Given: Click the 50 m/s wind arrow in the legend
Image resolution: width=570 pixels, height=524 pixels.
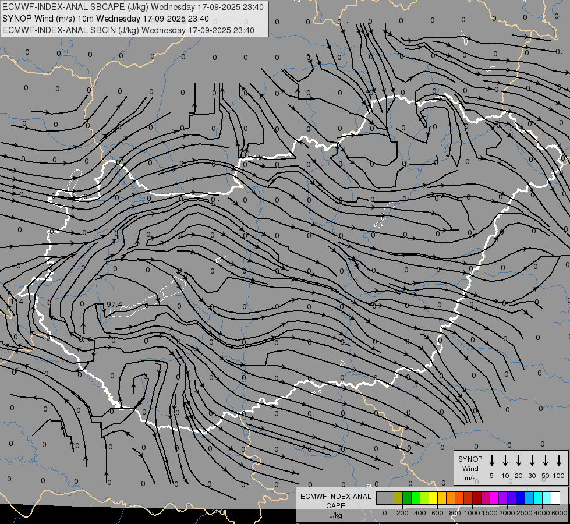Looking at the screenshot, I should [546, 461].
